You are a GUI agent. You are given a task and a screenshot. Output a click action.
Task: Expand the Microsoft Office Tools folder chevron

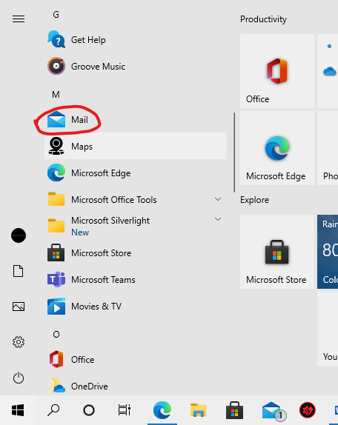[218, 199]
